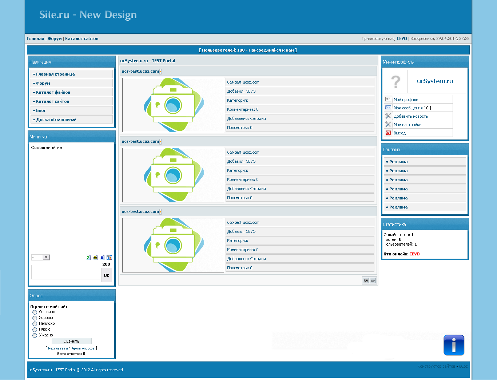
Task: Click the mini-chat message text field
Action: click(x=65, y=272)
